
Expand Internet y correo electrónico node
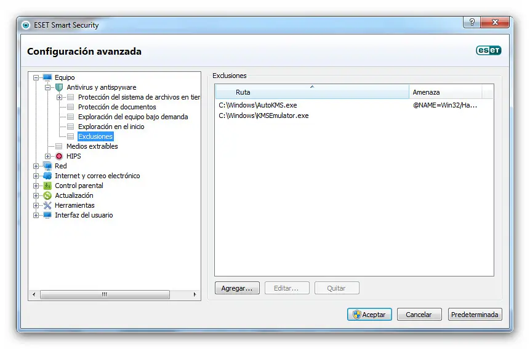tap(36, 176)
